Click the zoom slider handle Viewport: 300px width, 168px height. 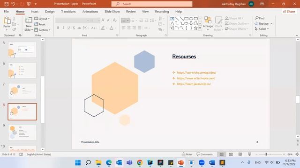(266, 154)
